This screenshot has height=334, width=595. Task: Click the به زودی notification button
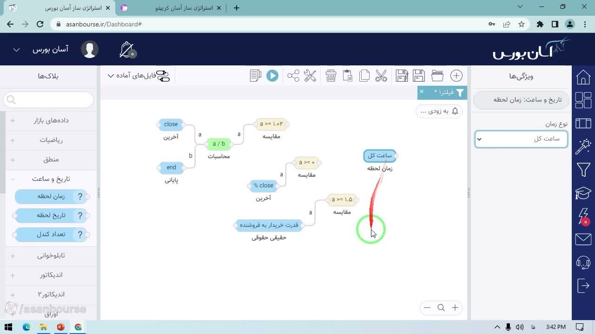(x=439, y=111)
